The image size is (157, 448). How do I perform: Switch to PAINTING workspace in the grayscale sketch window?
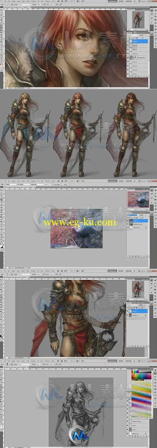[x=129, y=360]
